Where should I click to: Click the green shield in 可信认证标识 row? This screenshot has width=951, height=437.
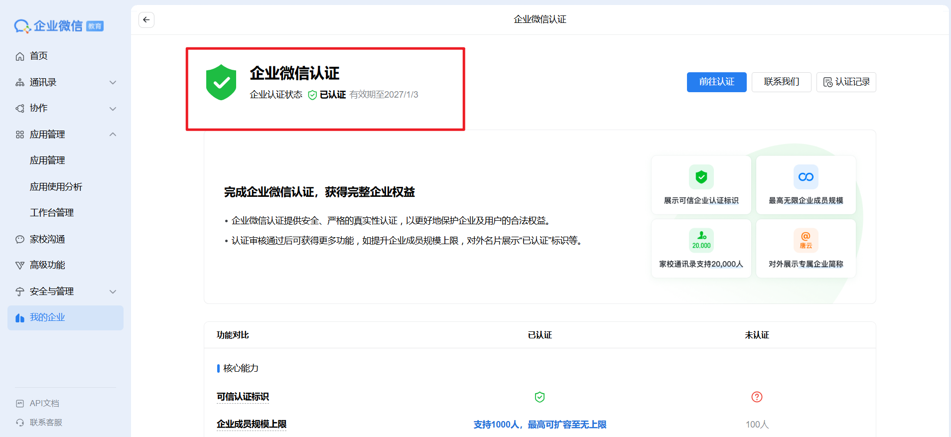click(x=540, y=397)
